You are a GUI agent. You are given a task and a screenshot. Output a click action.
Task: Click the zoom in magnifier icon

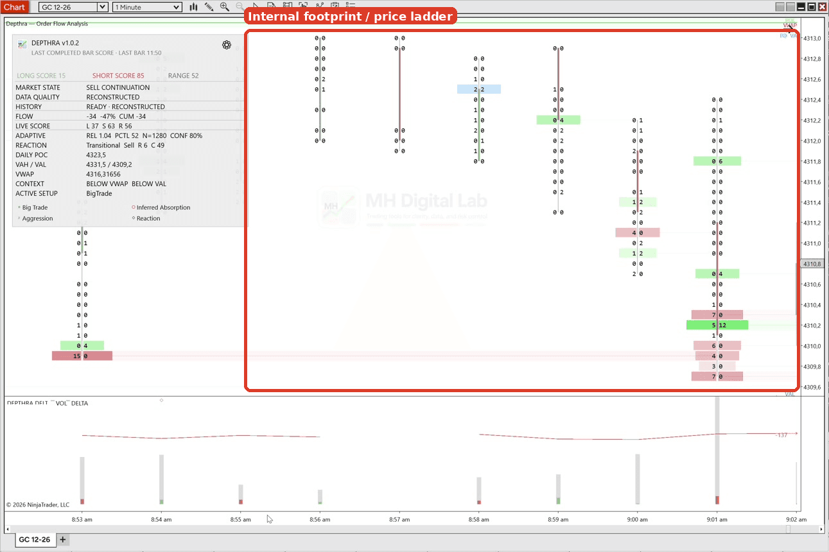click(224, 6)
